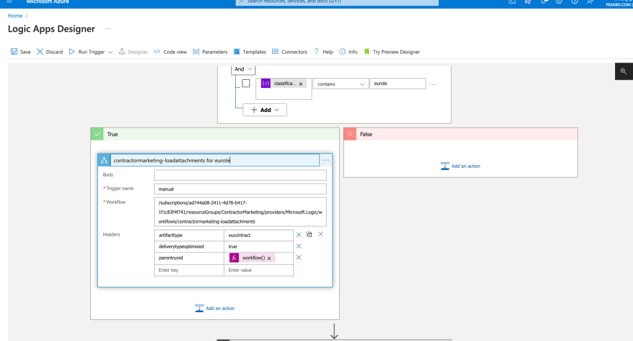The image size is (633, 341).
Task: Edit the eucontract header value
Action: point(259,235)
